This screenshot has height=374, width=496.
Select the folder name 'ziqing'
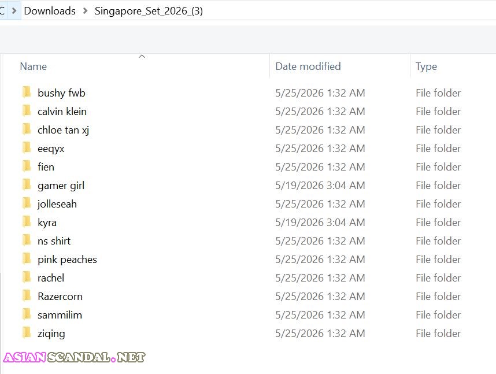point(51,334)
